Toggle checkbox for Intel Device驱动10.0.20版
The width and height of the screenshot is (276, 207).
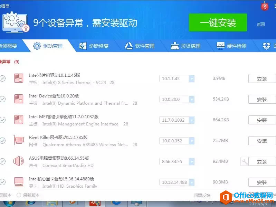(x=3, y=99)
